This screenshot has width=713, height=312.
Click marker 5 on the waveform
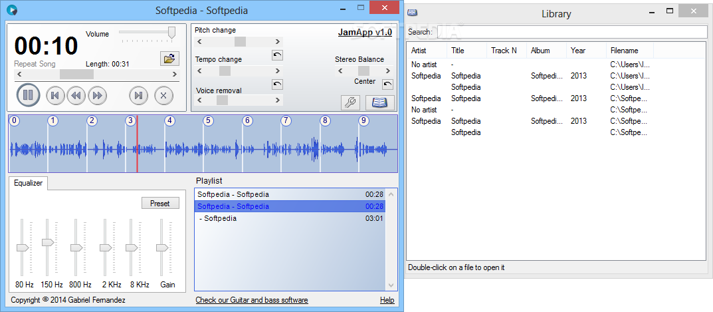tap(208, 120)
